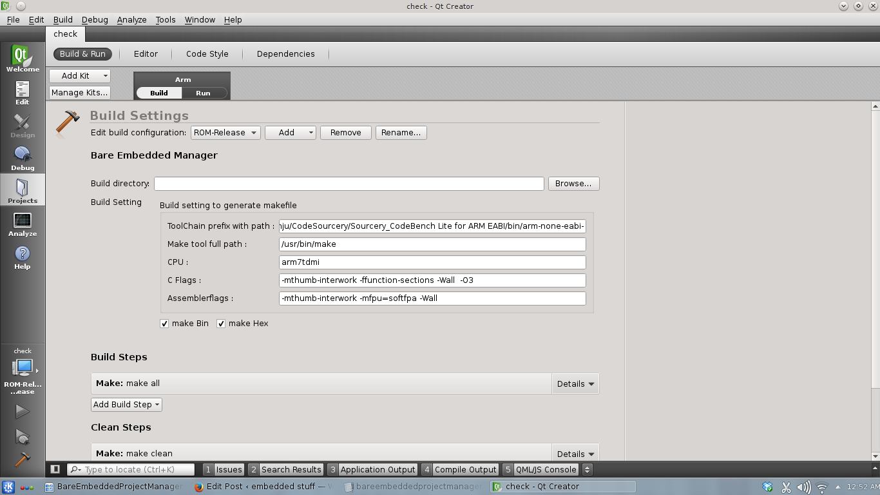Open the ROM-Release configuration dropdown
The image size is (880, 495).
tap(225, 132)
